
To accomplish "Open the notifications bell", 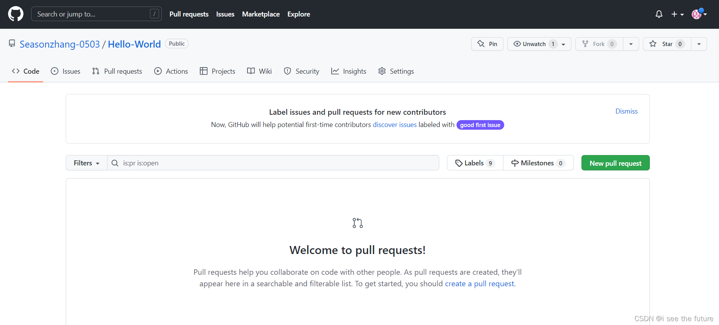I will [x=659, y=14].
